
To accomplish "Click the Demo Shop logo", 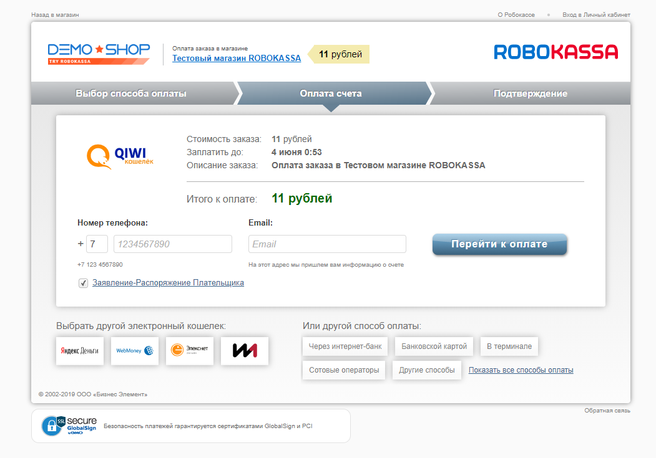I will click(x=99, y=53).
